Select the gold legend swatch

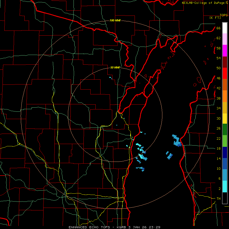click(225, 108)
